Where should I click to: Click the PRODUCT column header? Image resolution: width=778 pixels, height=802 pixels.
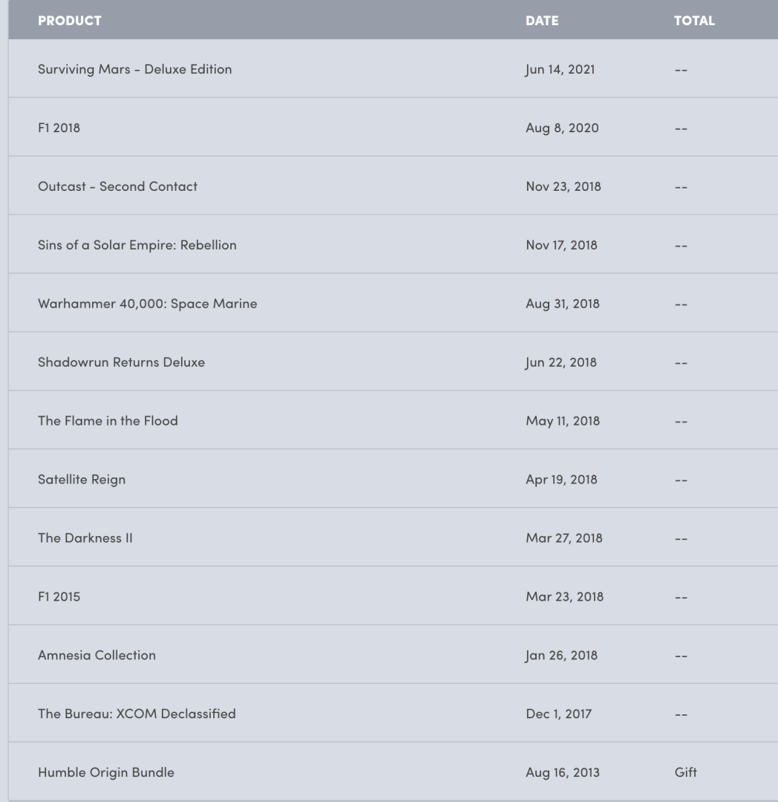[70, 21]
